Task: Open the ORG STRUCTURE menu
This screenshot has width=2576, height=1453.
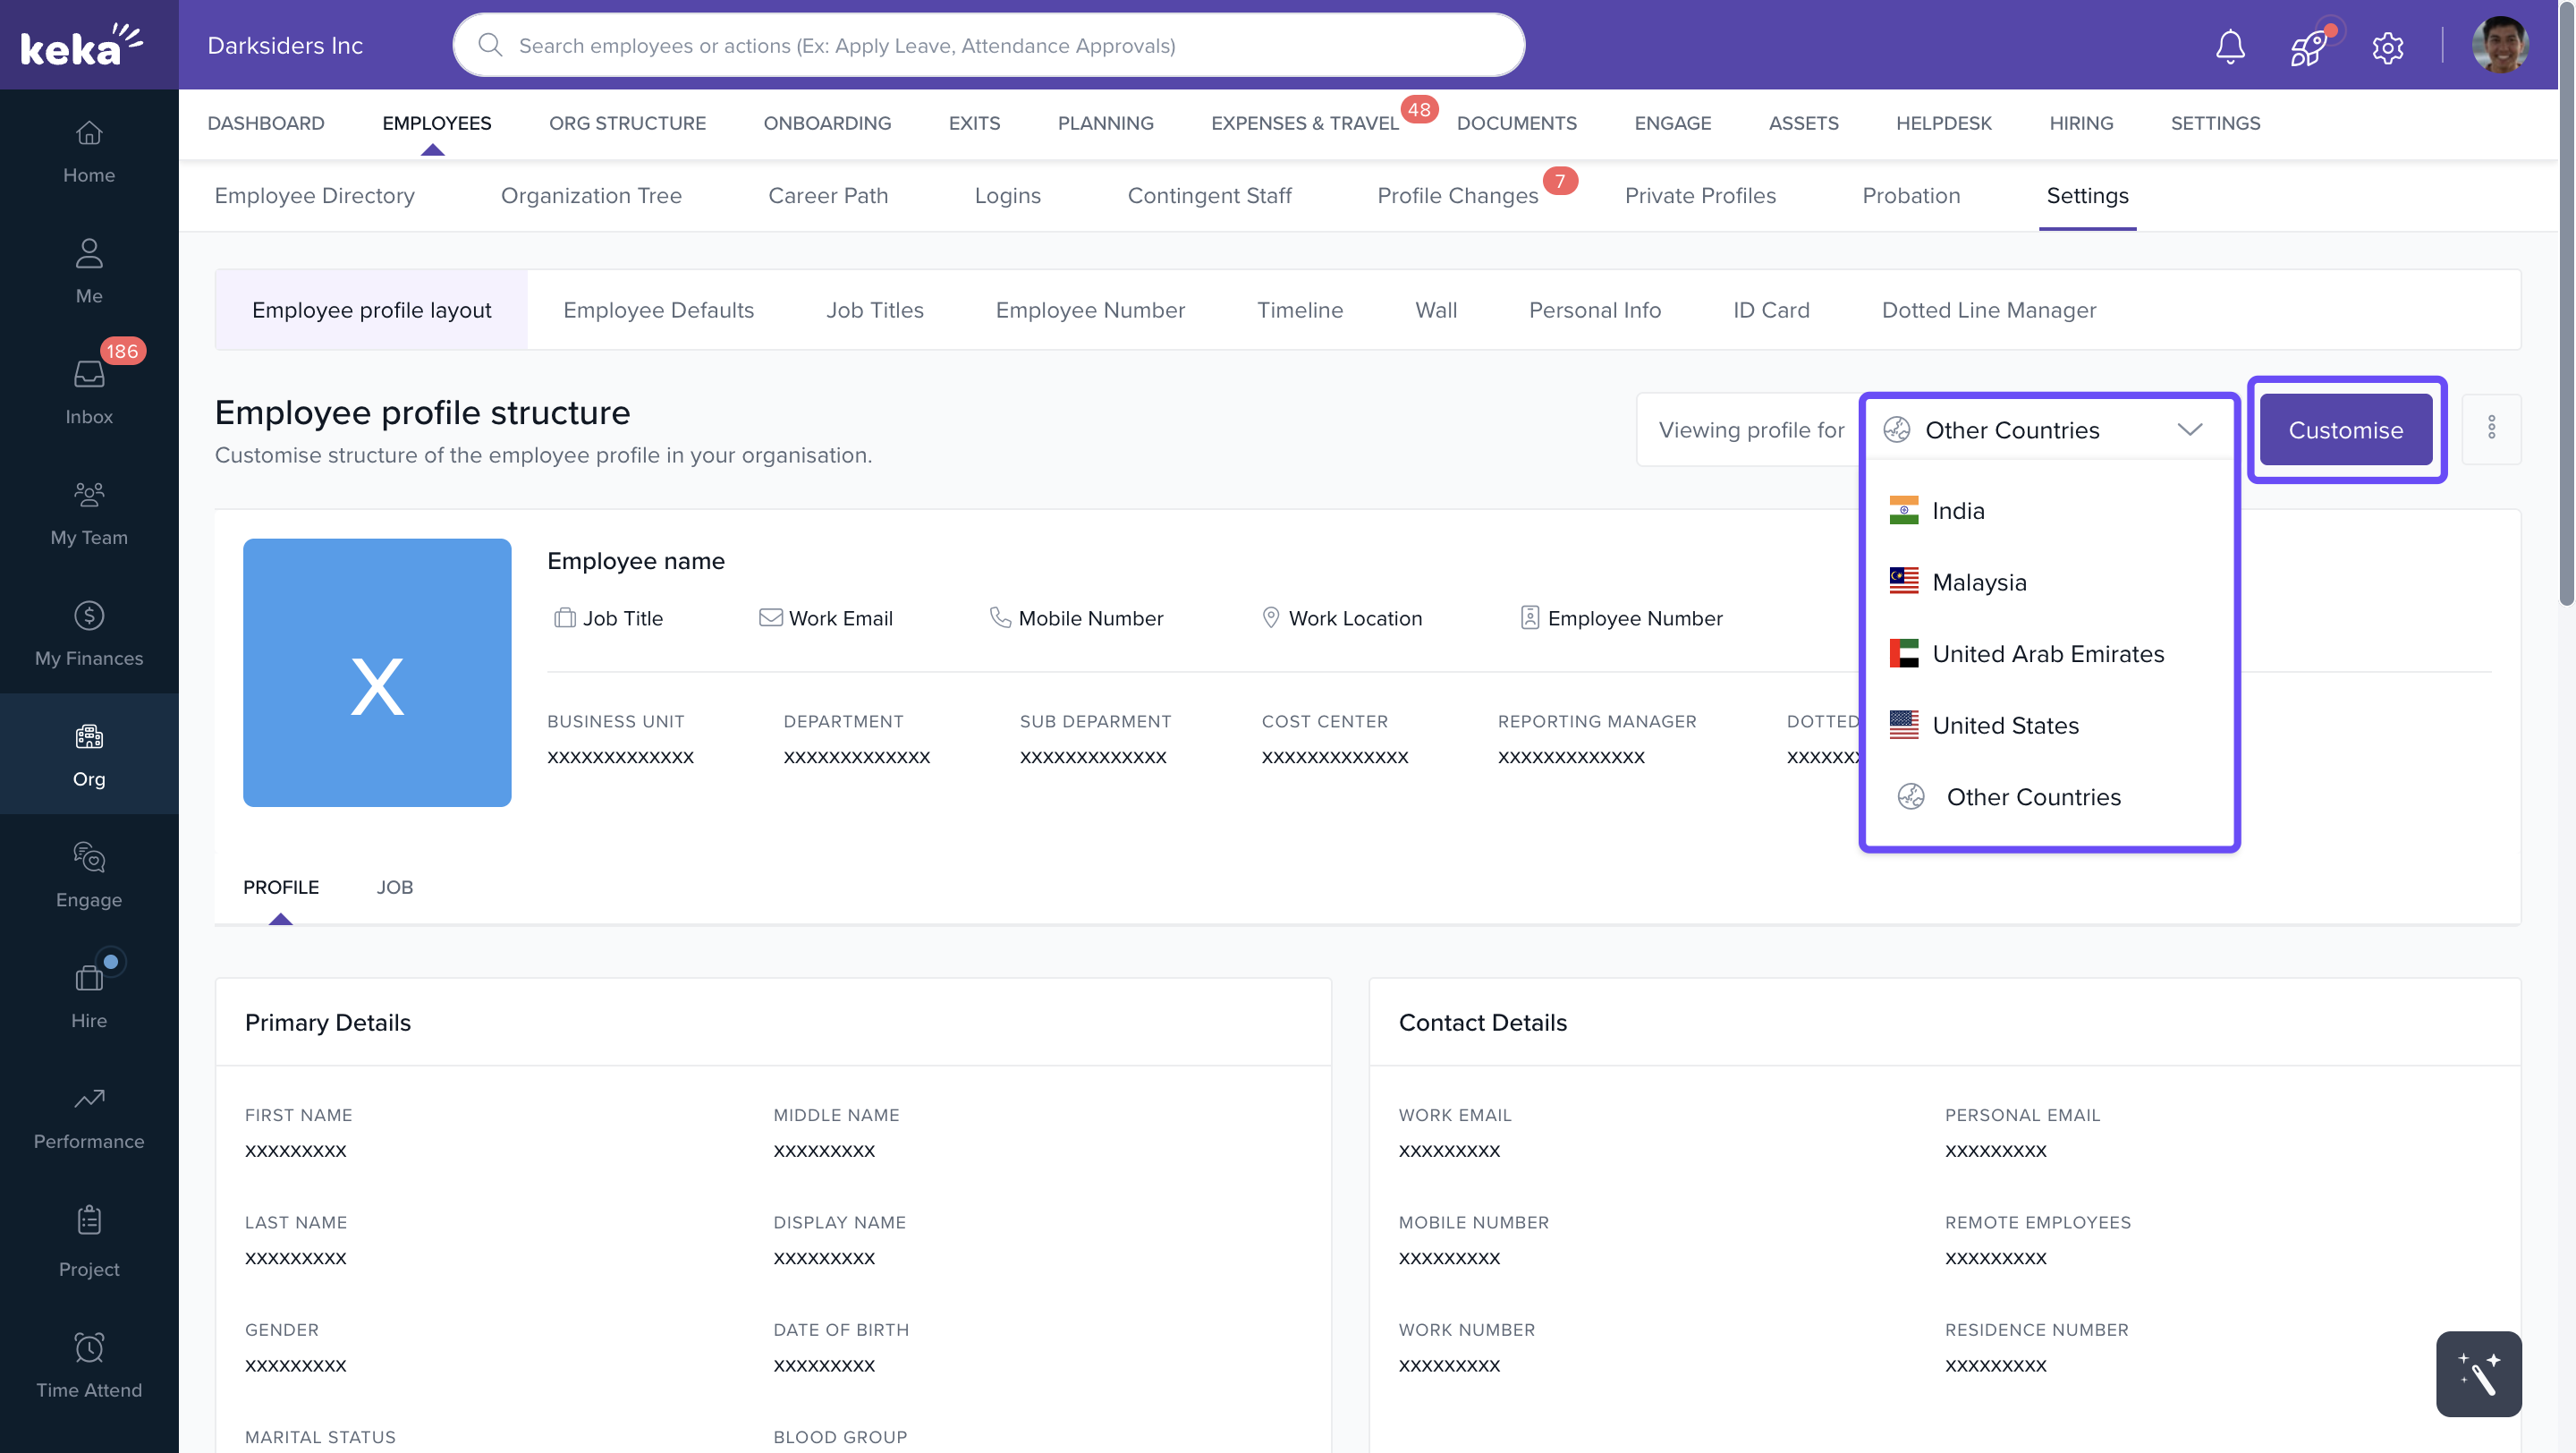Action: [627, 123]
